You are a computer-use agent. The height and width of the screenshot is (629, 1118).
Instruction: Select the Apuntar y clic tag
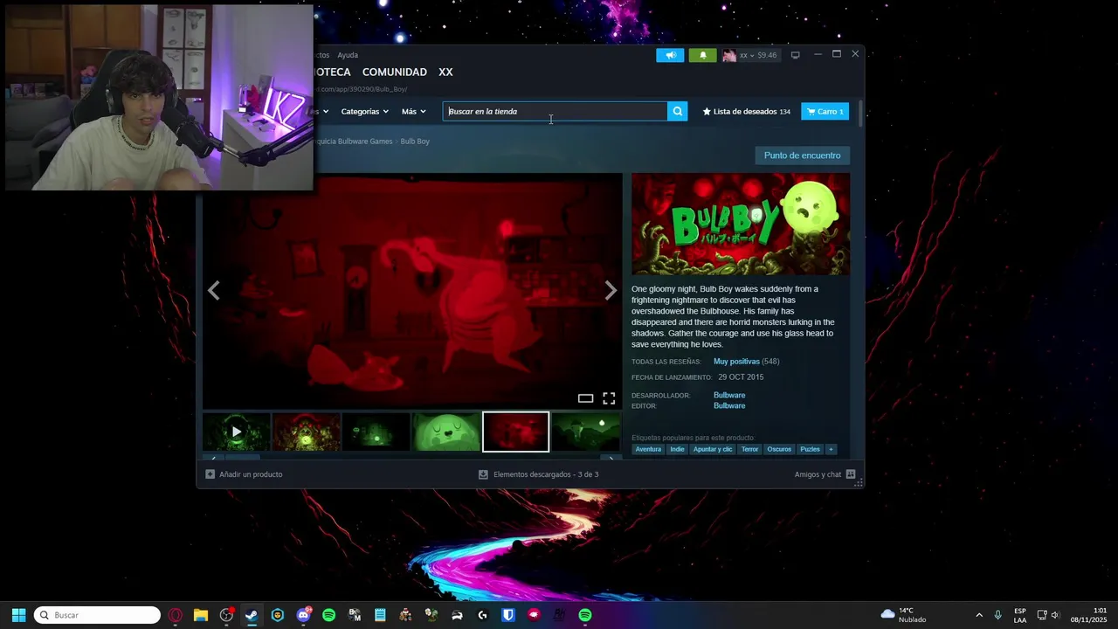coord(713,449)
